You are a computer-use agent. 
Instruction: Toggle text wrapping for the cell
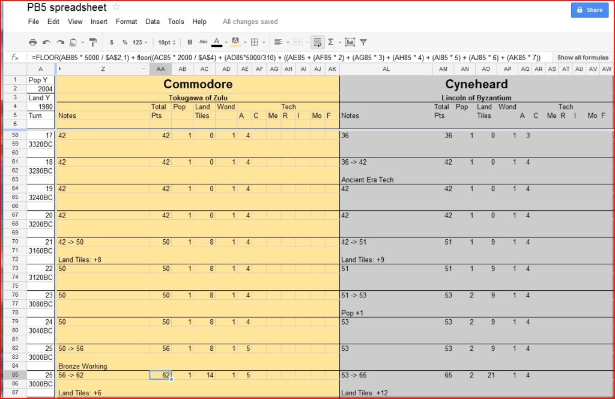(317, 42)
